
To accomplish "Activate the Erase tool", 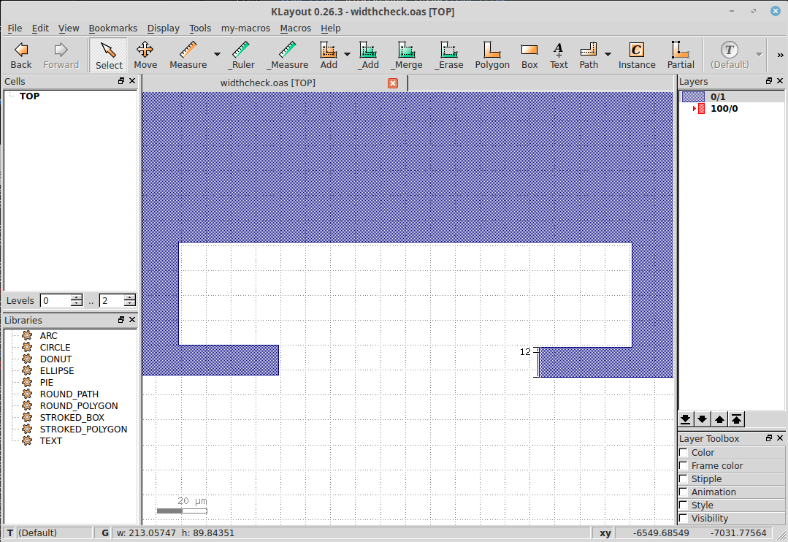I will 448,55.
